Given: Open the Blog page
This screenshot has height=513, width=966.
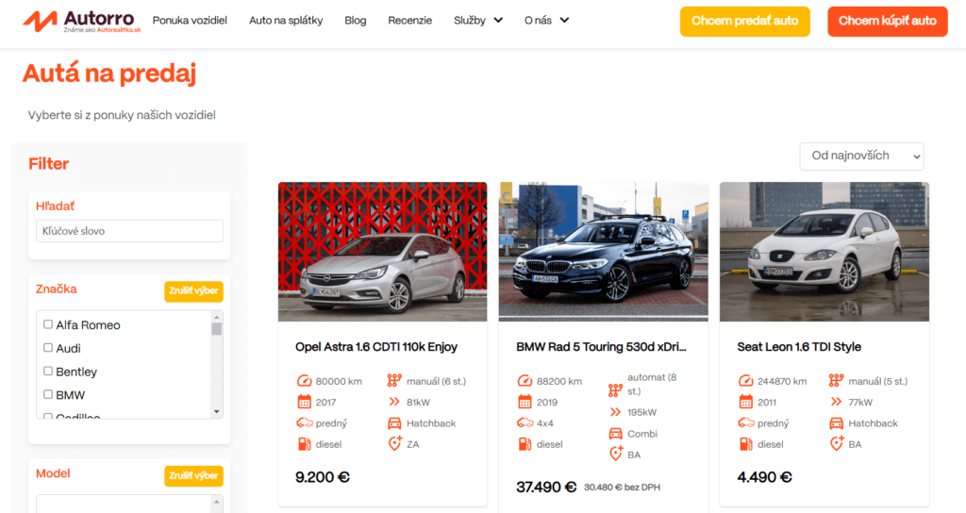Looking at the screenshot, I should click(x=356, y=21).
